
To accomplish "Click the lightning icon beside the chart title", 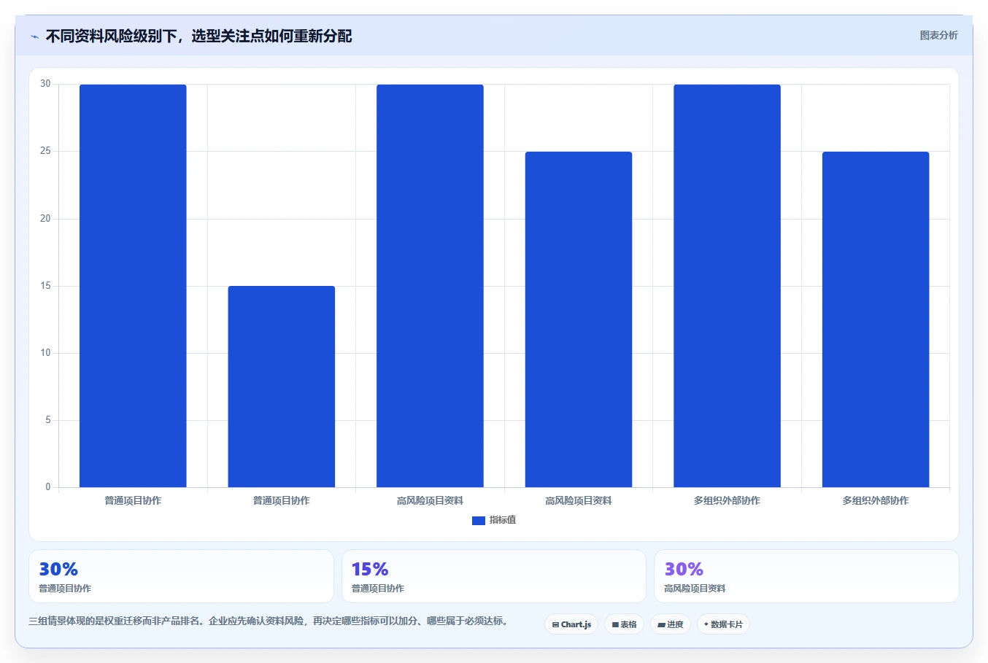I will coord(34,36).
